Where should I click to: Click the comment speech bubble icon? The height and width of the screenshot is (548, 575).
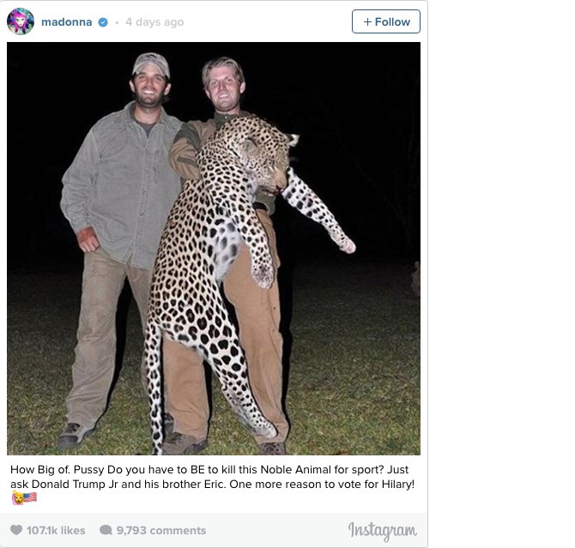click(106, 530)
